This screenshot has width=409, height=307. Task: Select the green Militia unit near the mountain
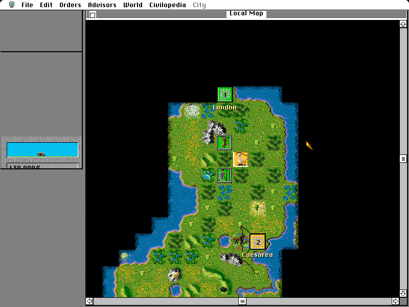pyautogui.click(x=224, y=143)
